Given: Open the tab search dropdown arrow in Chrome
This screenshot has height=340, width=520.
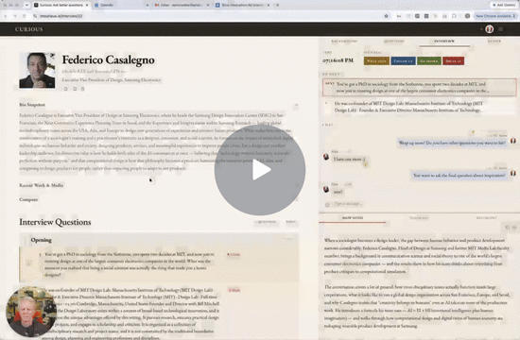Looking at the screenshot, I should pos(26,5).
